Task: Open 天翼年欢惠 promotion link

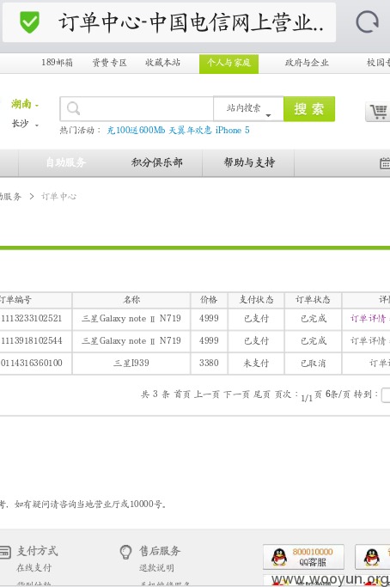Action: (x=190, y=131)
